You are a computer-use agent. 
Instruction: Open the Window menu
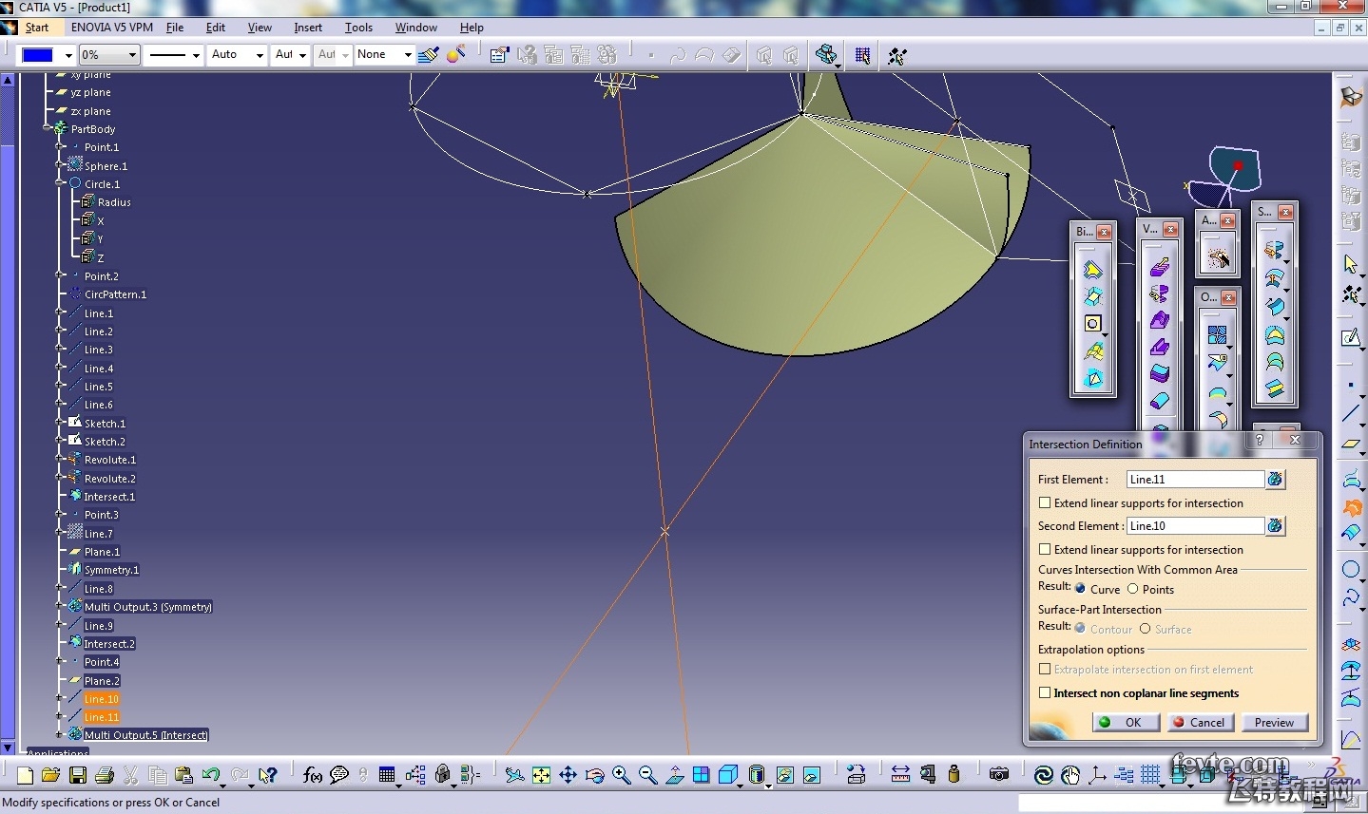416,28
